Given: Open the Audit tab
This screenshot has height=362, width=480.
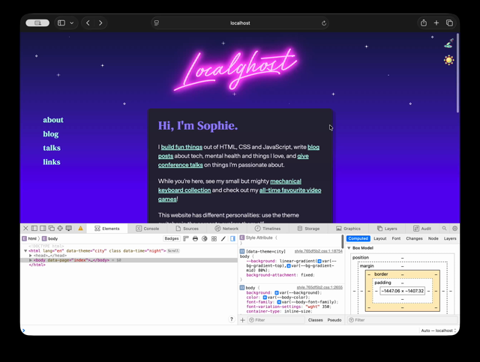Looking at the screenshot, I should [x=422, y=229].
